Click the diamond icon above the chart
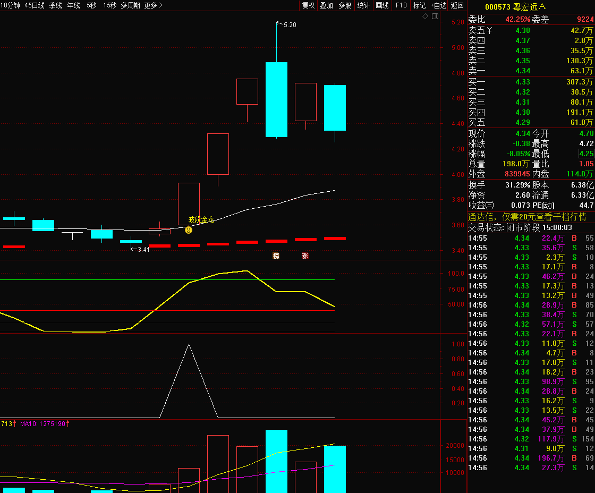Image resolution: width=595 pixels, height=493 pixels. coord(425,16)
